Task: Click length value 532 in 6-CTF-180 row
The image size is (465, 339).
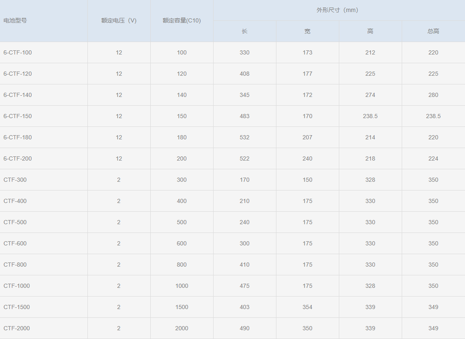Action: point(244,137)
